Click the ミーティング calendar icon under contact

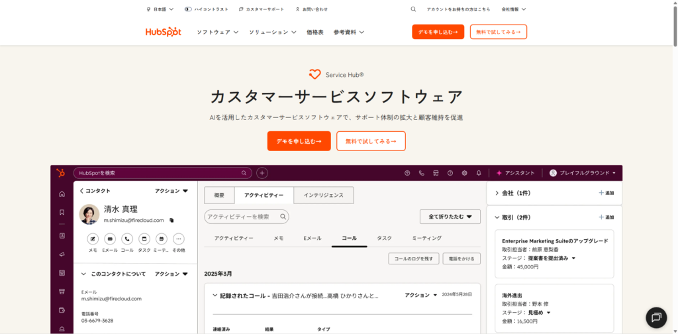coord(162,239)
